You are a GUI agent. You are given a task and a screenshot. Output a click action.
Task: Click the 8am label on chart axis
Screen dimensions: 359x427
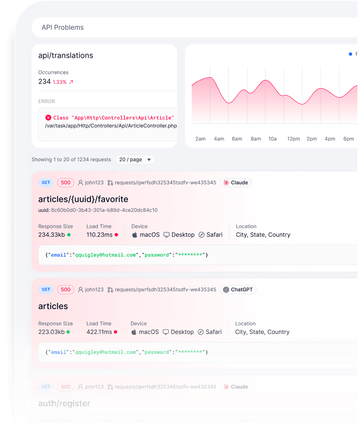coord(256,139)
